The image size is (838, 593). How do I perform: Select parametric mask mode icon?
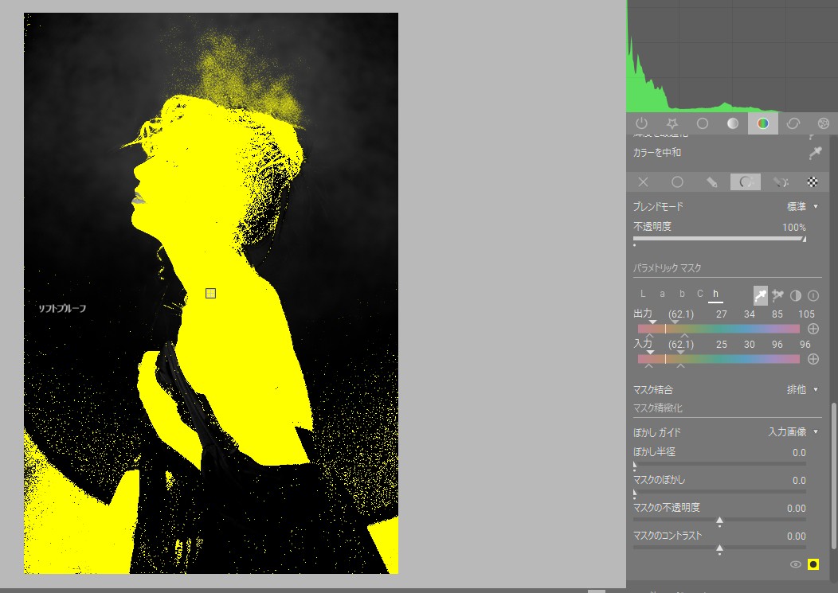(746, 182)
